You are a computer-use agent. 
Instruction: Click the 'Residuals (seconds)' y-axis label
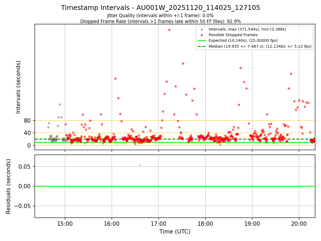(9, 186)
